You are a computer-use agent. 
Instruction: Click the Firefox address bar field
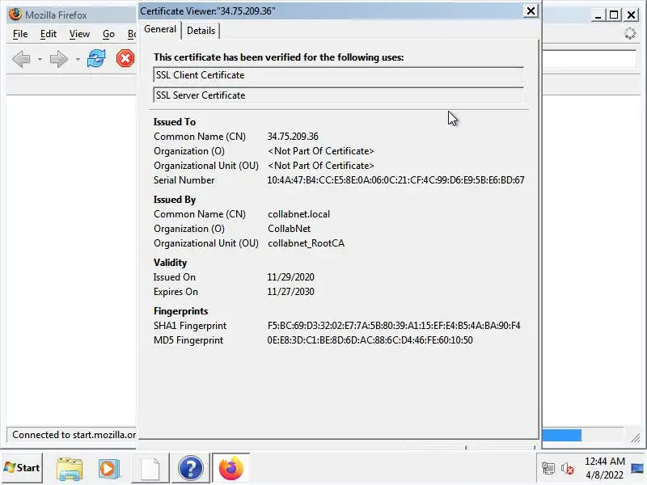click(589, 59)
